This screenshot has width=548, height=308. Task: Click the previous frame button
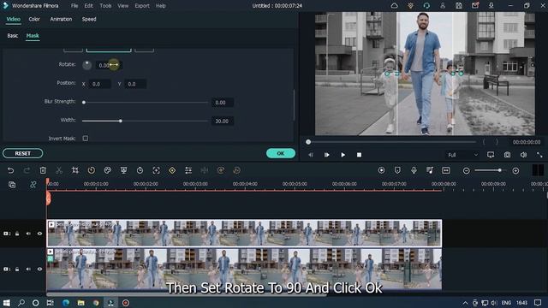coord(310,155)
